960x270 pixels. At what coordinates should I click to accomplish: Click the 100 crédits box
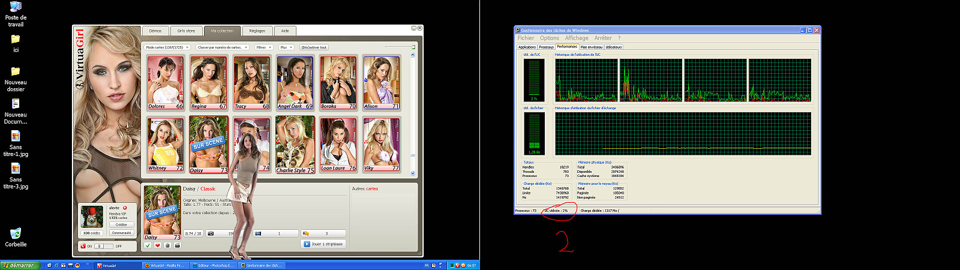point(92,233)
